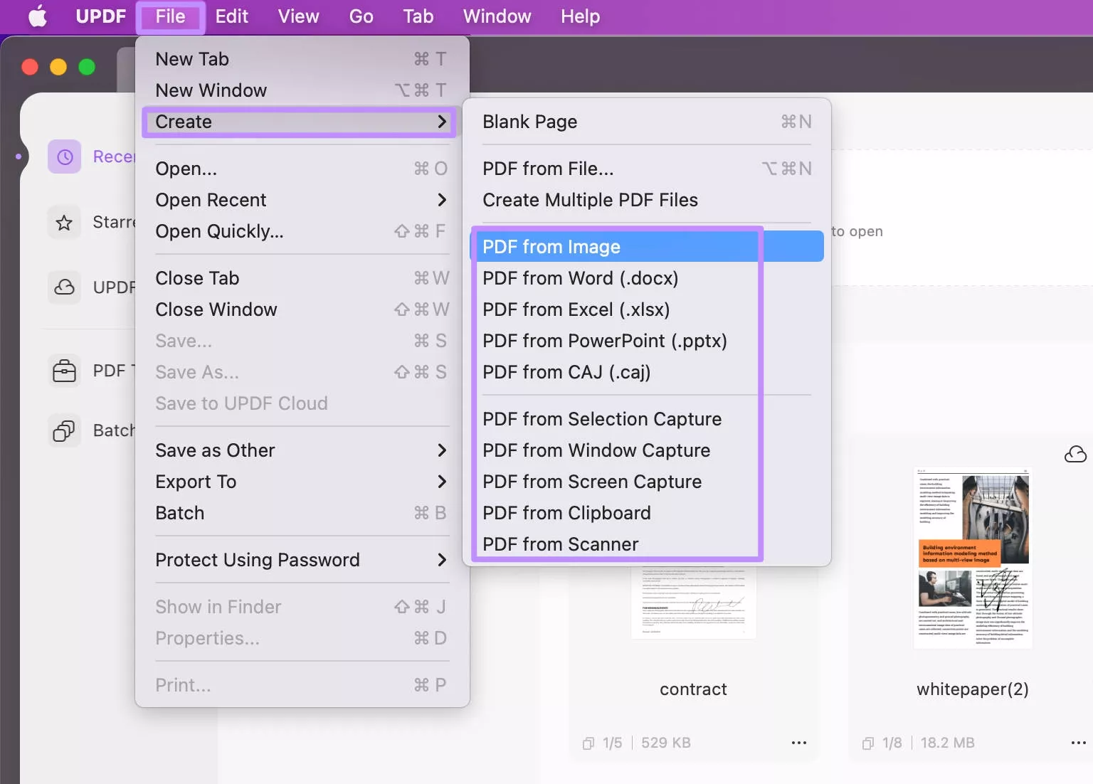This screenshot has height=784, width=1093.
Task: Choose PDF from Screen Capture
Action: [647, 482]
